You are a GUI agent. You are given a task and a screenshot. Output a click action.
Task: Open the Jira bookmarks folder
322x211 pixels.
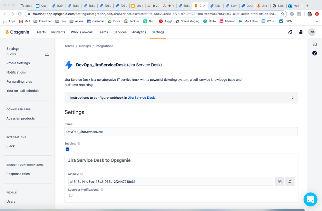(x=61, y=21)
